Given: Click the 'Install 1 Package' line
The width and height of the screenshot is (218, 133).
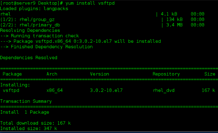Looking at the screenshot, I should [x=24, y=112].
